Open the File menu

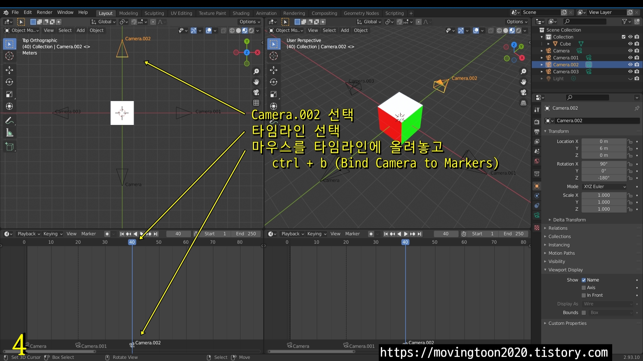coord(15,12)
